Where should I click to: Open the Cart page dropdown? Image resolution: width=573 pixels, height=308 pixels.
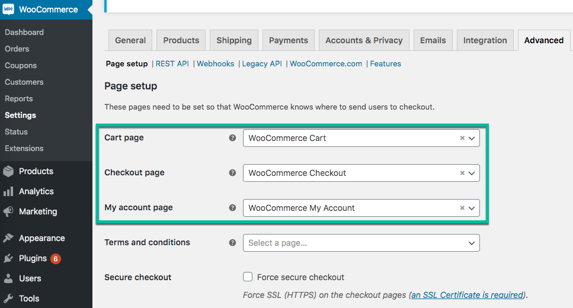pyautogui.click(x=361, y=138)
